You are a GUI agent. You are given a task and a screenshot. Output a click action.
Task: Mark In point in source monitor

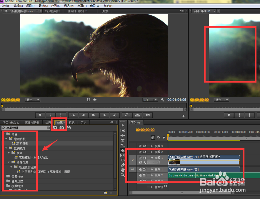pos(51,115)
